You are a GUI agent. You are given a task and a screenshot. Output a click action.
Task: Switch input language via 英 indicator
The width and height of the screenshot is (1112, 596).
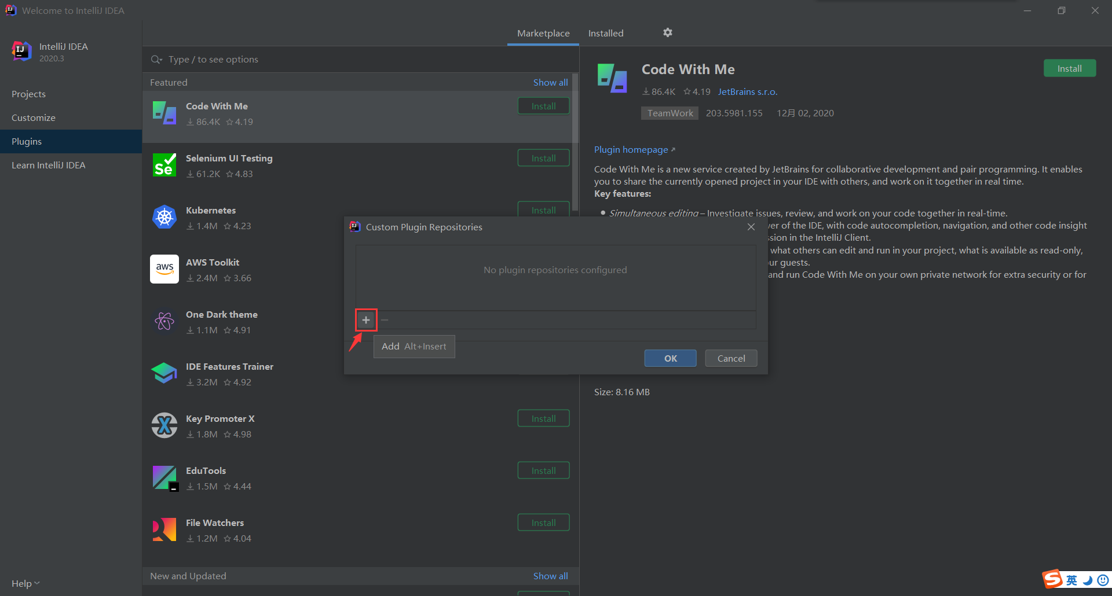(x=1072, y=580)
